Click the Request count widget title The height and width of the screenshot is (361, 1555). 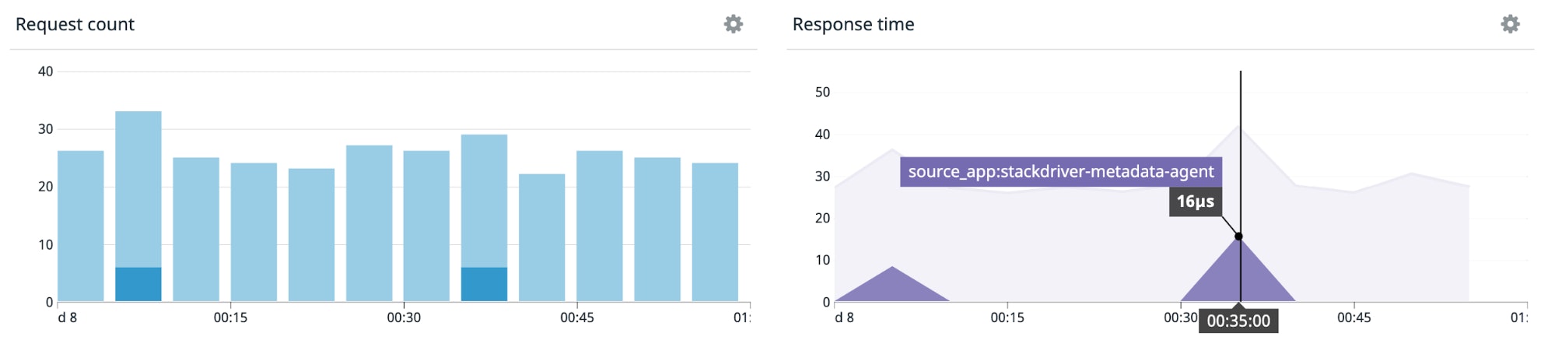[75, 24]
